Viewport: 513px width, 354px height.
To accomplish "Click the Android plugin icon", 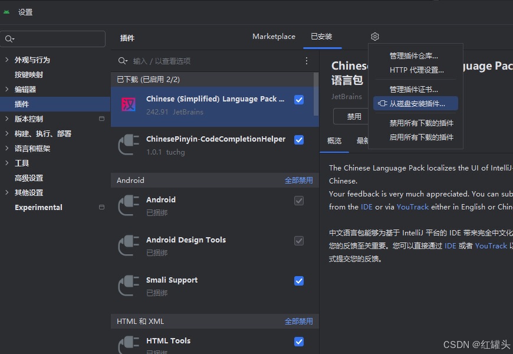I will coord(129,205).
